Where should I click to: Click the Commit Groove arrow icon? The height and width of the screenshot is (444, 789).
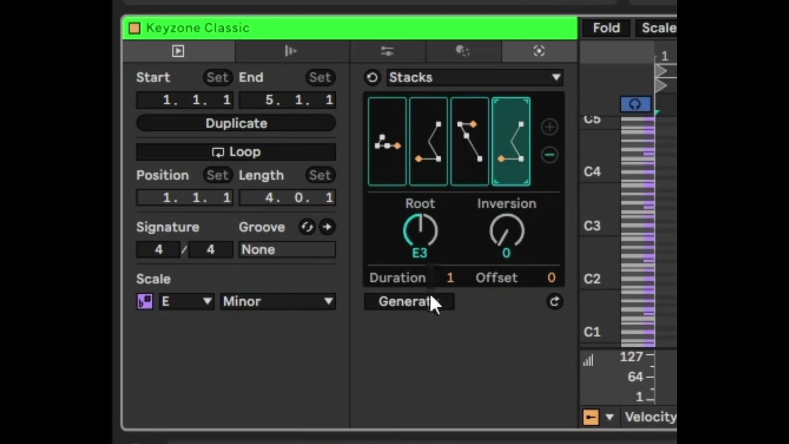point(327,227)
